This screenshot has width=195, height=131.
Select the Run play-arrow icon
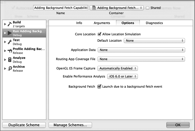pos(10,33)
